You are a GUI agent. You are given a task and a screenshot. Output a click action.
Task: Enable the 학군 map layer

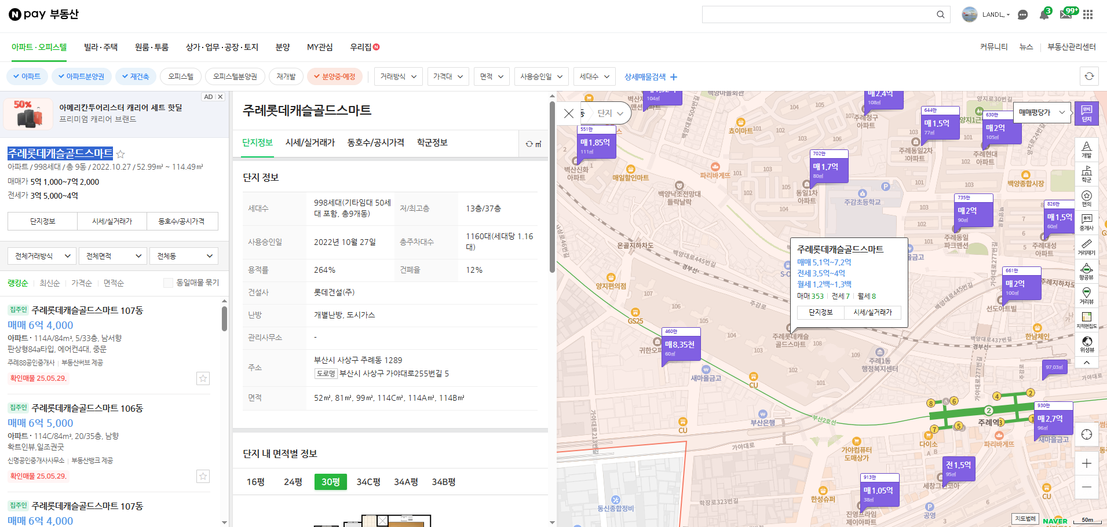(1087, 174)
